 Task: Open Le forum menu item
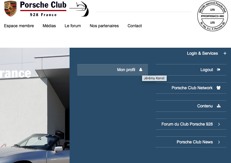pyautogui.click(x=73, y=26)
